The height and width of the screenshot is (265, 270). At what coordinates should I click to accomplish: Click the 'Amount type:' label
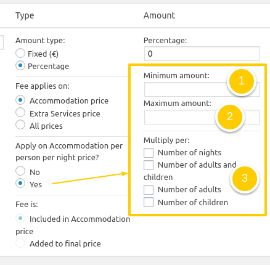pyautogui.click(x=40, y=41)
